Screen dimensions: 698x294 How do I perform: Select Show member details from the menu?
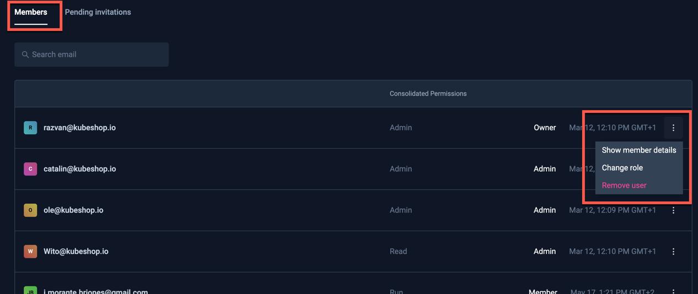click(x=638, y=150)
